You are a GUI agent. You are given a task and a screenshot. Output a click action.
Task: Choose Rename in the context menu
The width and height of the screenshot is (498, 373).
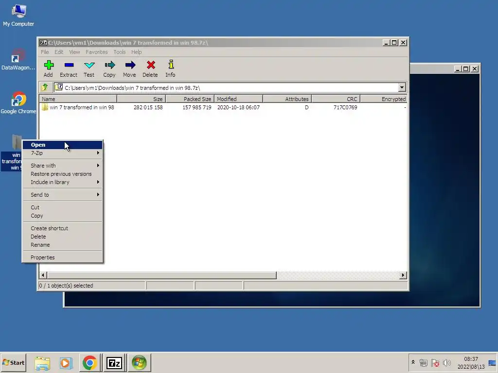tap(63, 245)
